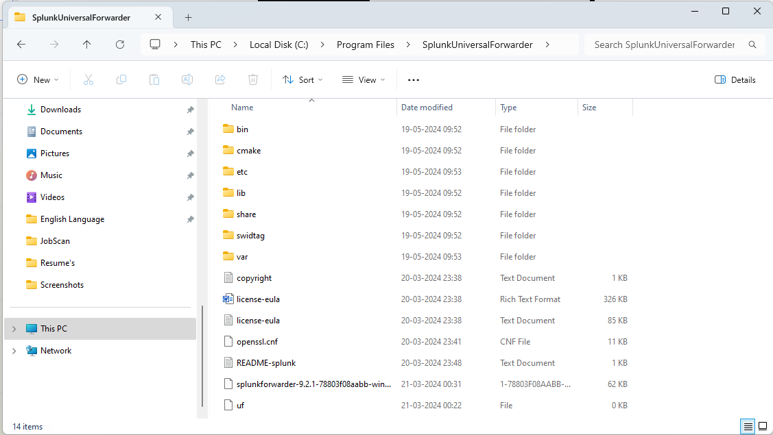
Task: Expand the Network tree node
Action: tap(14, 351)
